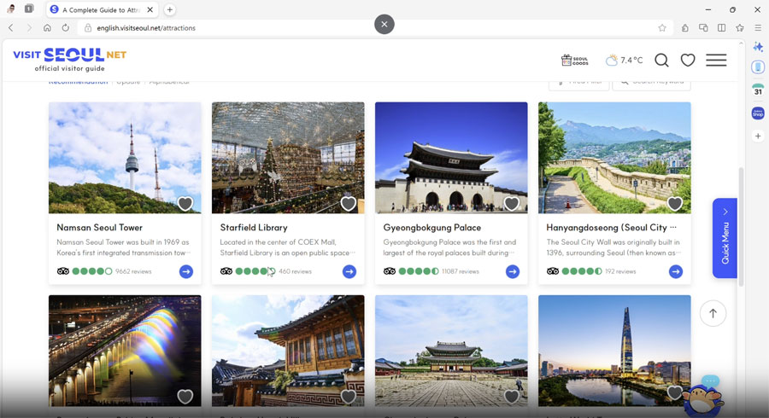Click Namsan Seoul Tower title
This screenshot has height=418, width=769.
pos(100,228)
